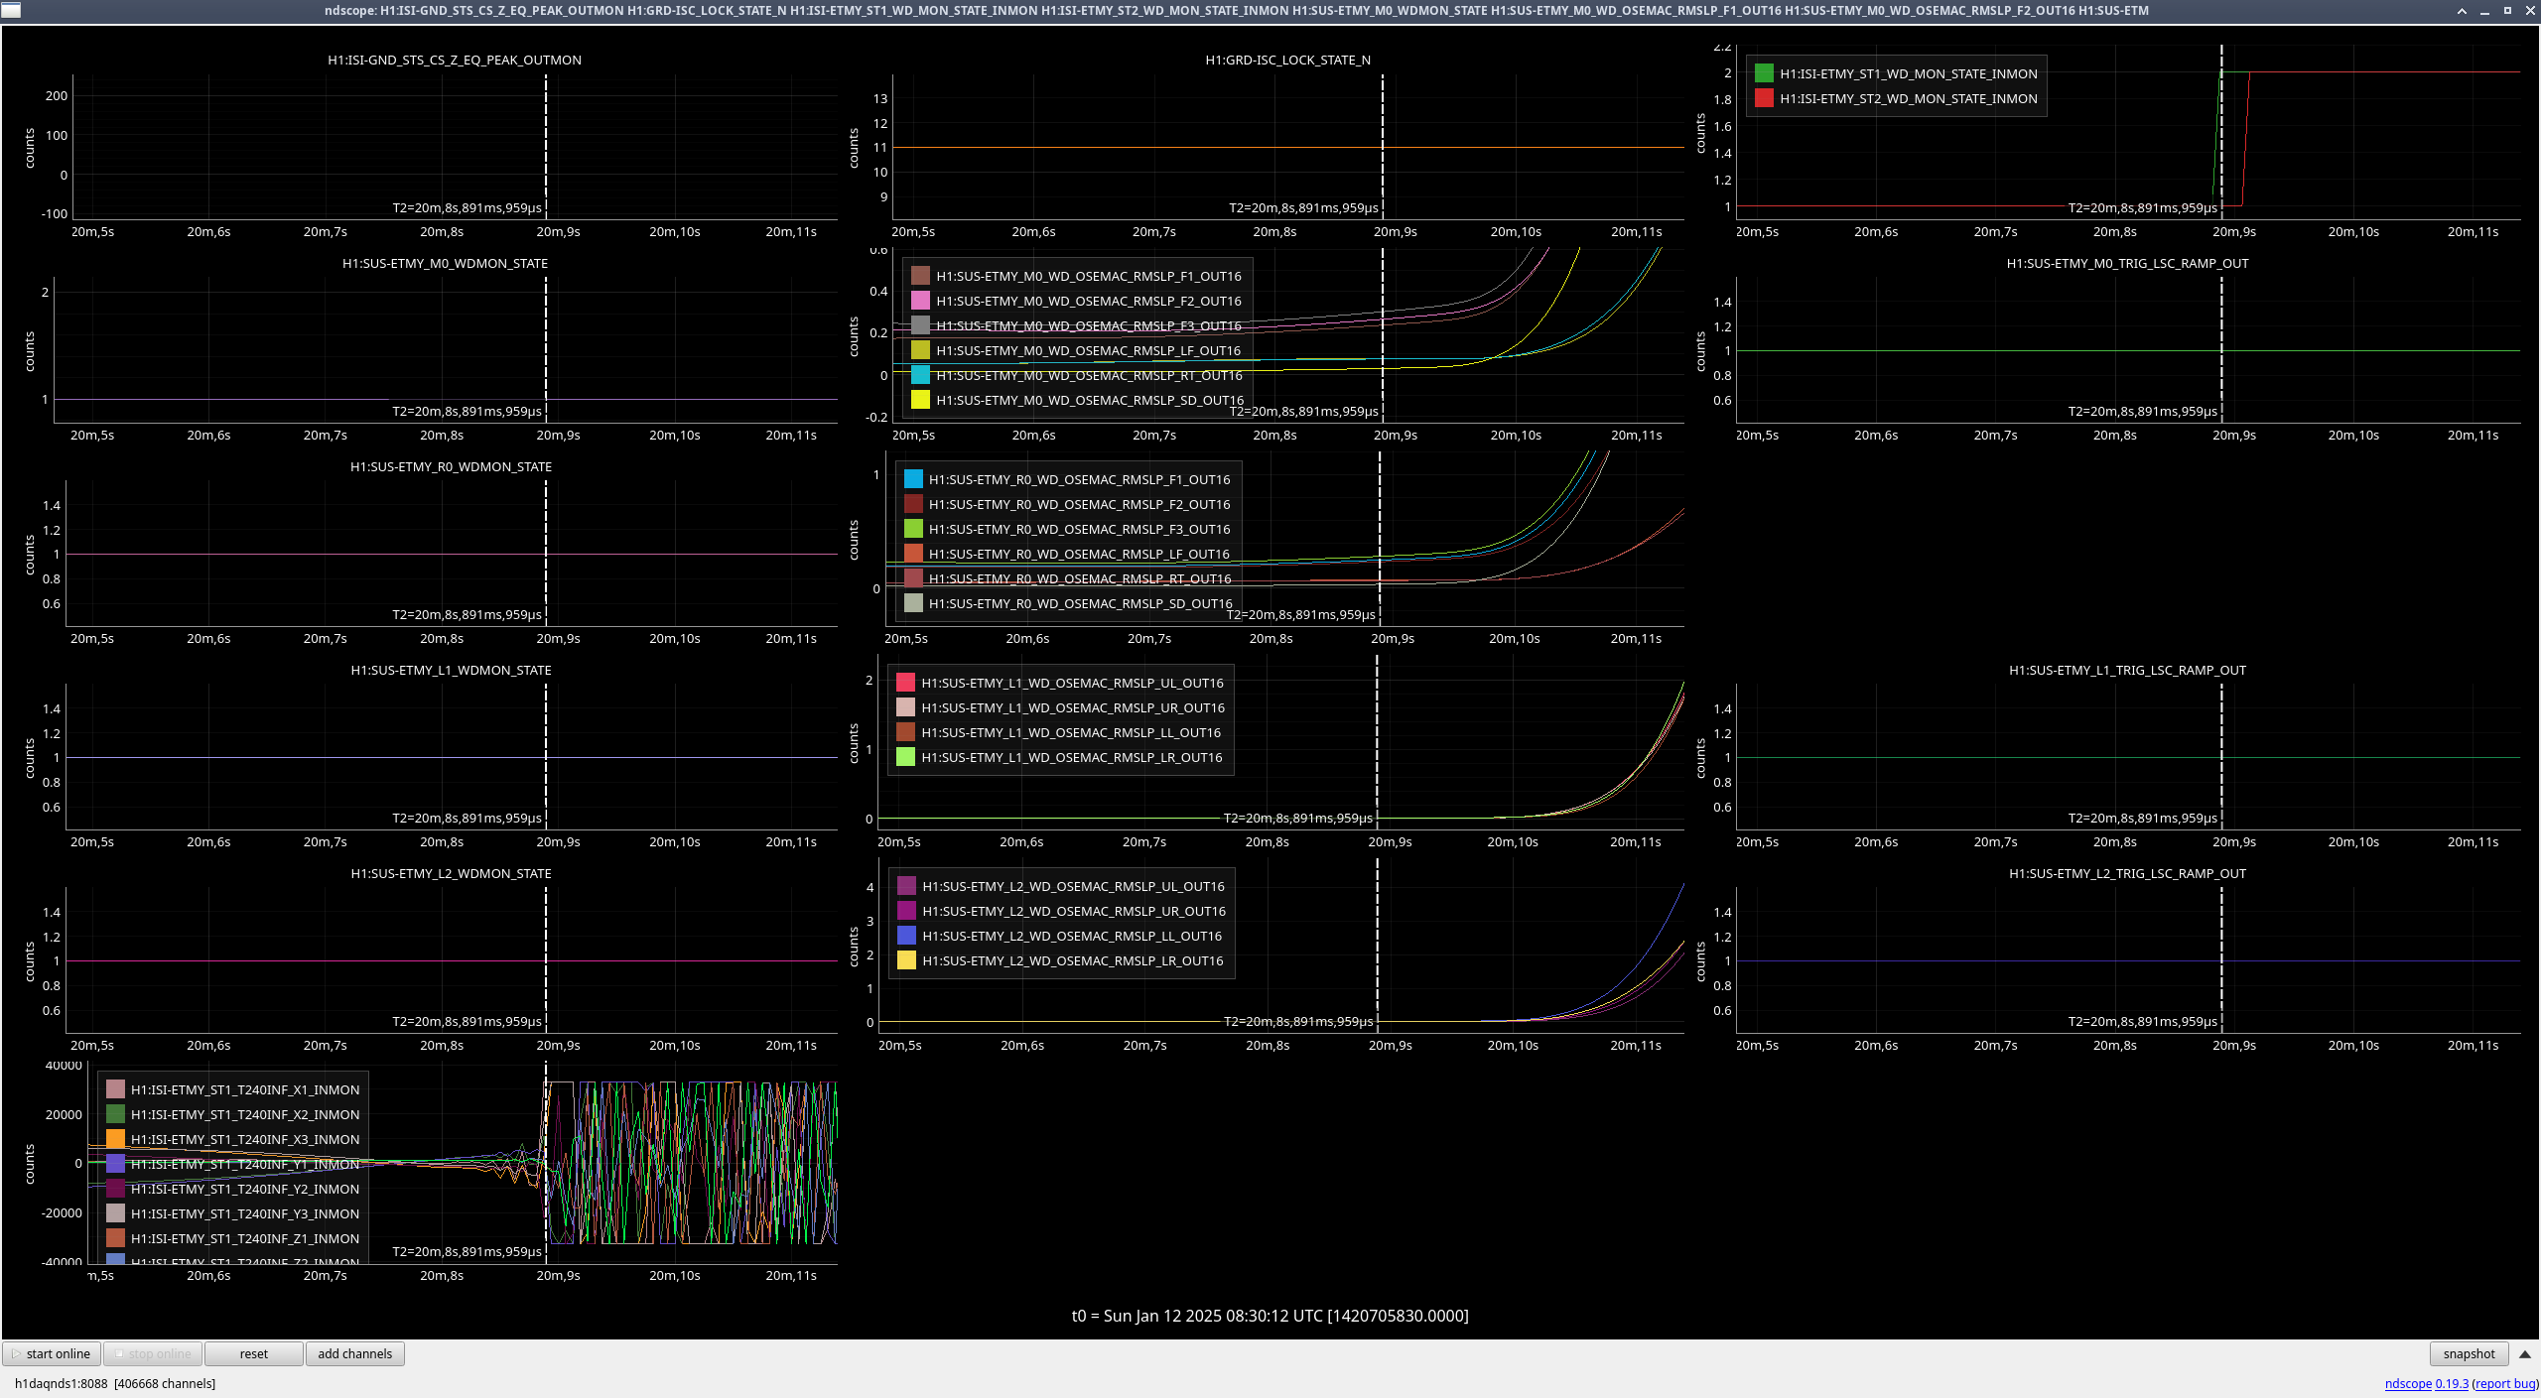
Task: Click the t0 Sun Jan 12 2025 time label
Action: (1270, 1316)
